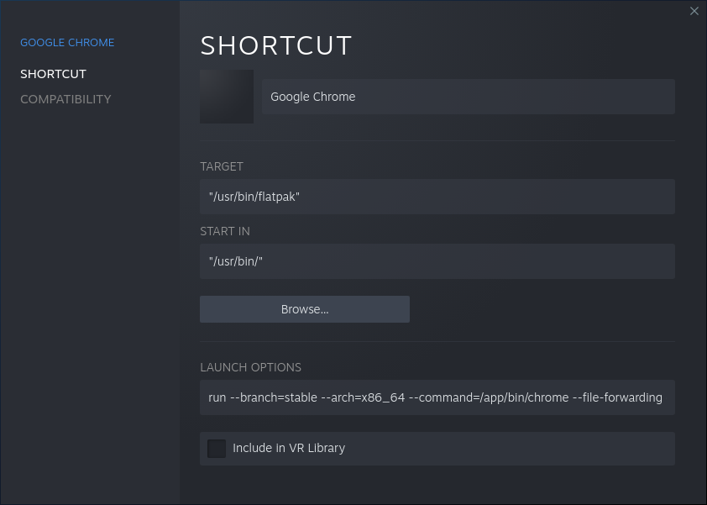Click the SHORTCUT page heading

click(x=276, y=45)
